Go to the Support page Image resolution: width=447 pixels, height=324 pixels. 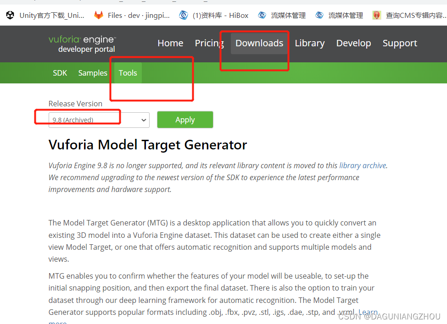400,43
